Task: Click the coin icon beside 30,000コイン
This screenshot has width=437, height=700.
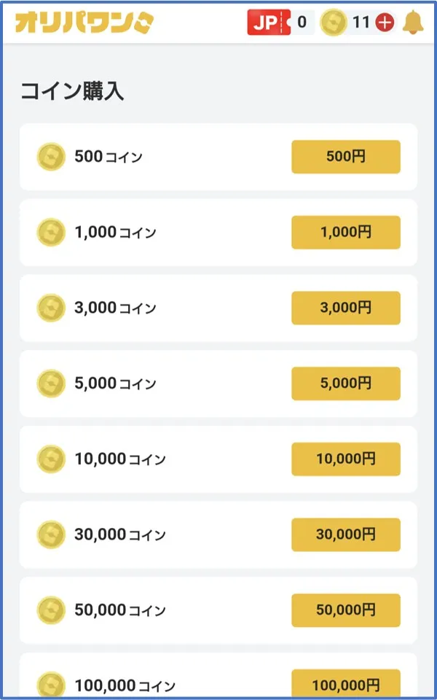Action: click(x=51, y=534)
